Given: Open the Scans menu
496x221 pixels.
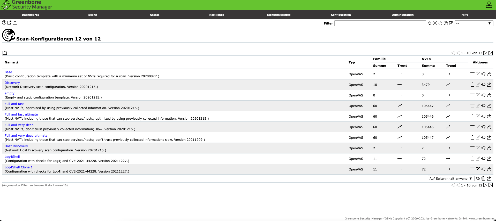Looking at the screenshot, I should pyautogui.click(x=93, y=15).
